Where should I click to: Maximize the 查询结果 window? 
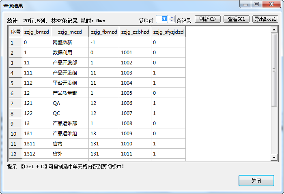coord(256,4)
